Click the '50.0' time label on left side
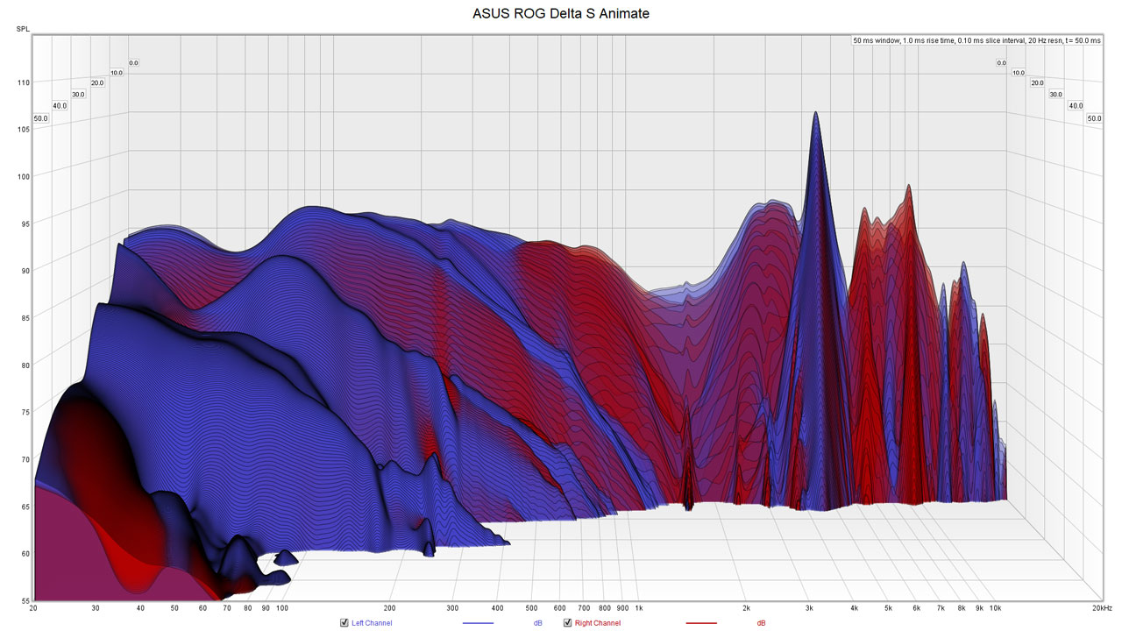The width and height of the screenshot is (1122, 631). (41, 118)
